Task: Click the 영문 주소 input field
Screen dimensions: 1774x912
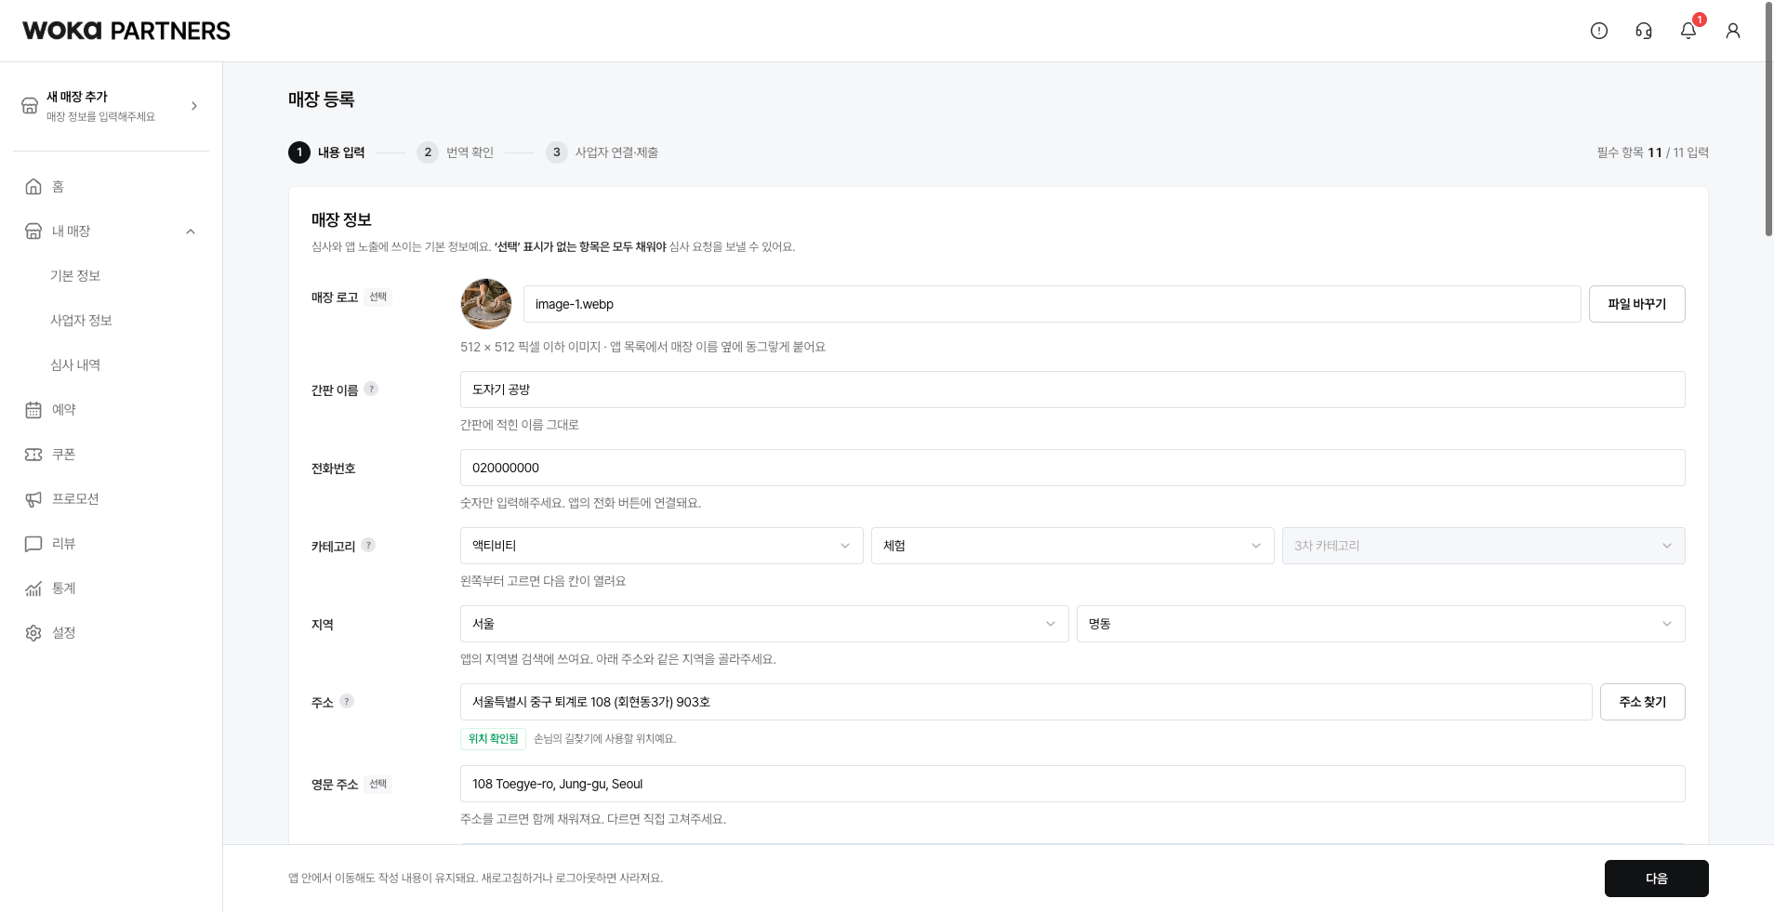Action: tap(1073, 784)
